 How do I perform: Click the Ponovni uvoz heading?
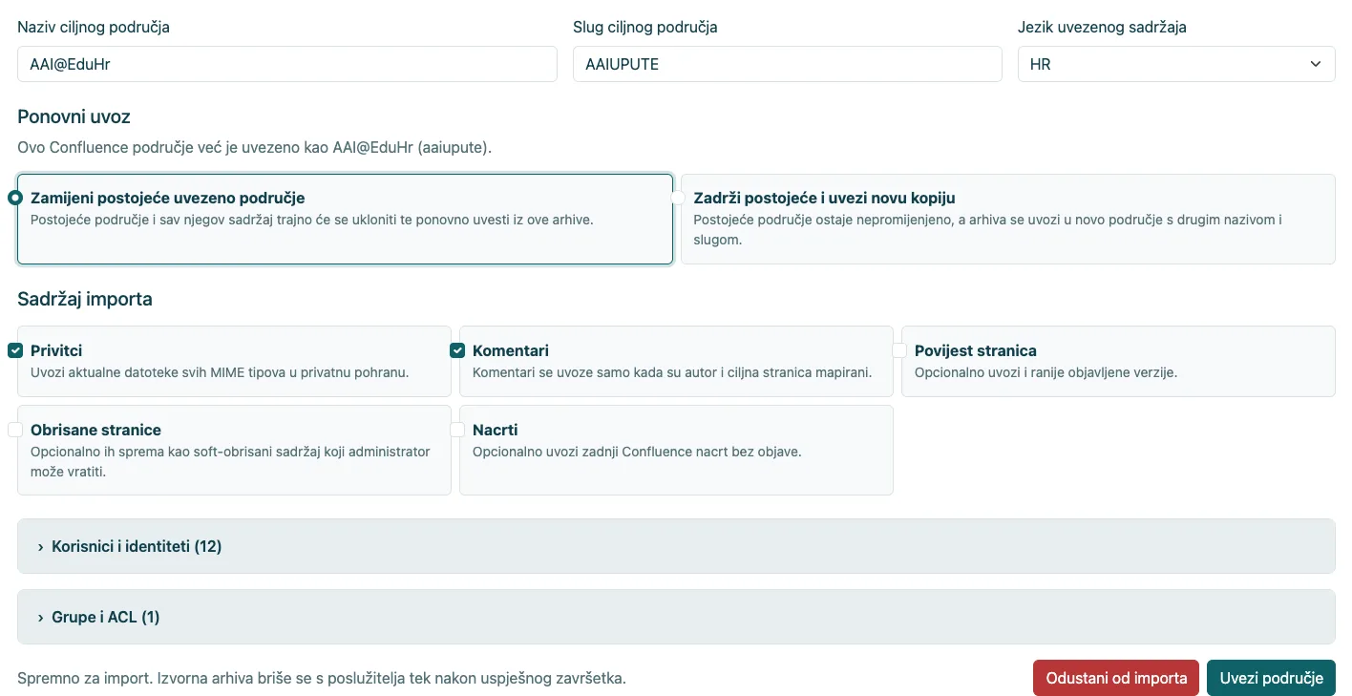pos(74,116)
